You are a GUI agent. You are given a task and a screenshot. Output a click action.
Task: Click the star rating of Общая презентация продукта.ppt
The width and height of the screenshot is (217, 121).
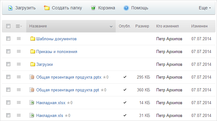[x=103, y=90]
